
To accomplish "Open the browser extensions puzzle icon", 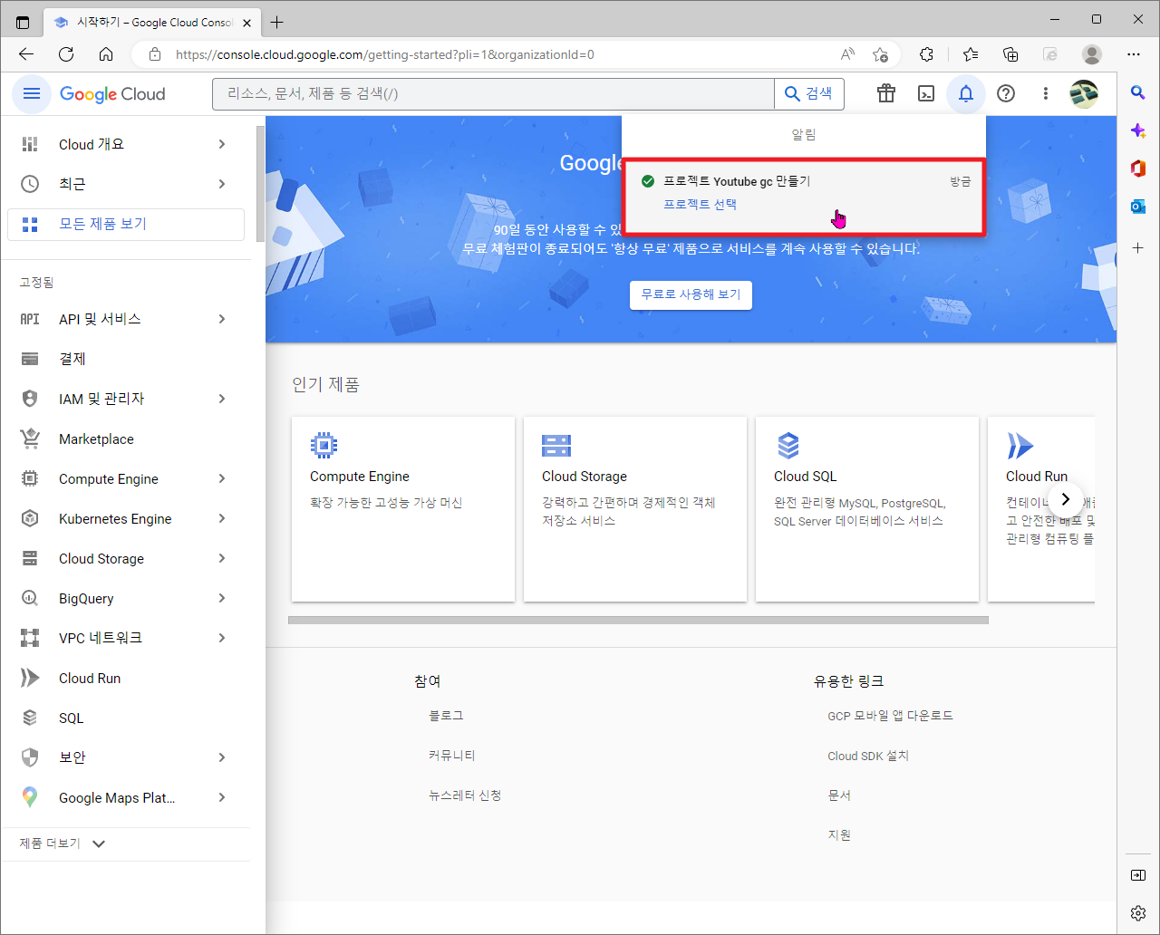I will [926, 54].
